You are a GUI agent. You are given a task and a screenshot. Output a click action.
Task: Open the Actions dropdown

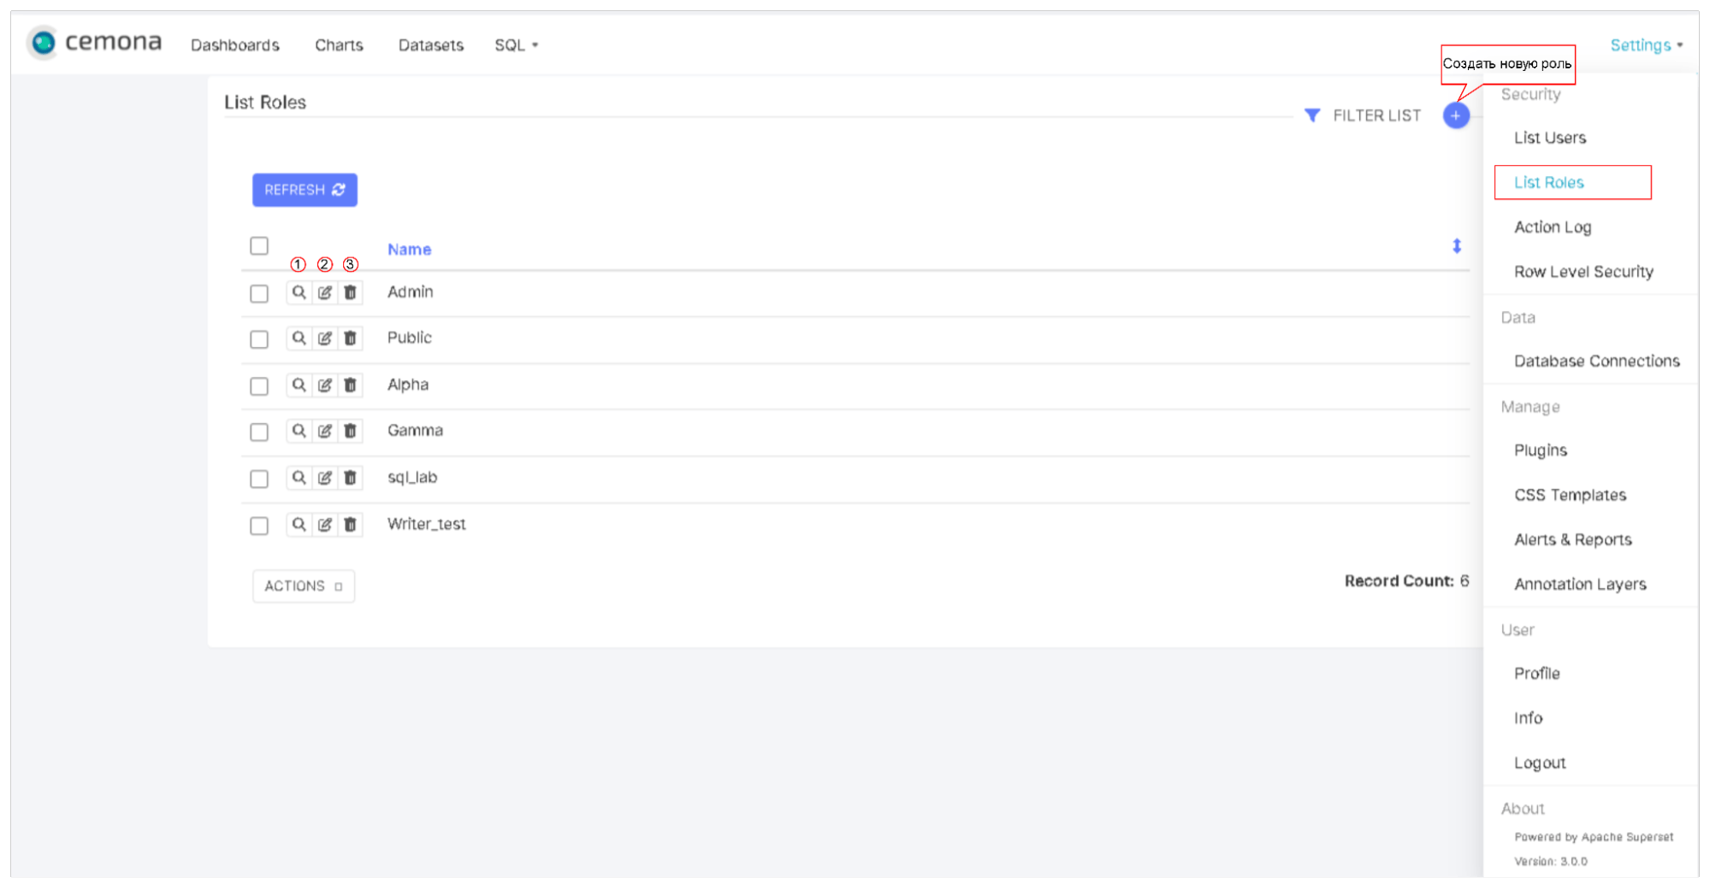click(x=304, y=586)
